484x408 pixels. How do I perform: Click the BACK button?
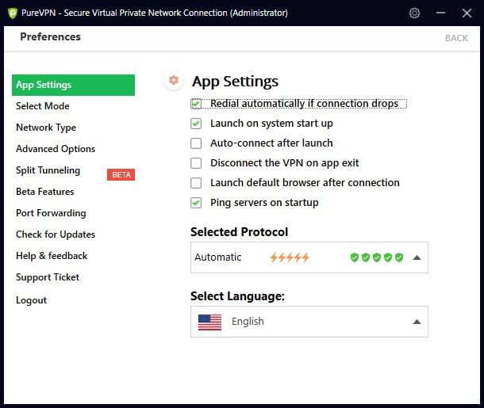tap(456, 38)
